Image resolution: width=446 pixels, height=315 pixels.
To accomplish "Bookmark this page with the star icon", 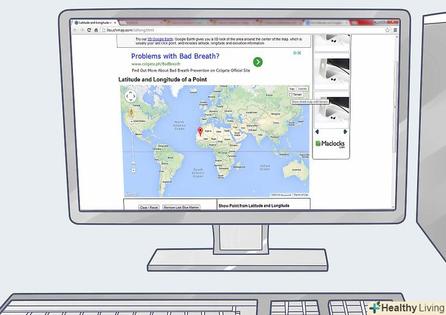I will [x=387, y=30].
